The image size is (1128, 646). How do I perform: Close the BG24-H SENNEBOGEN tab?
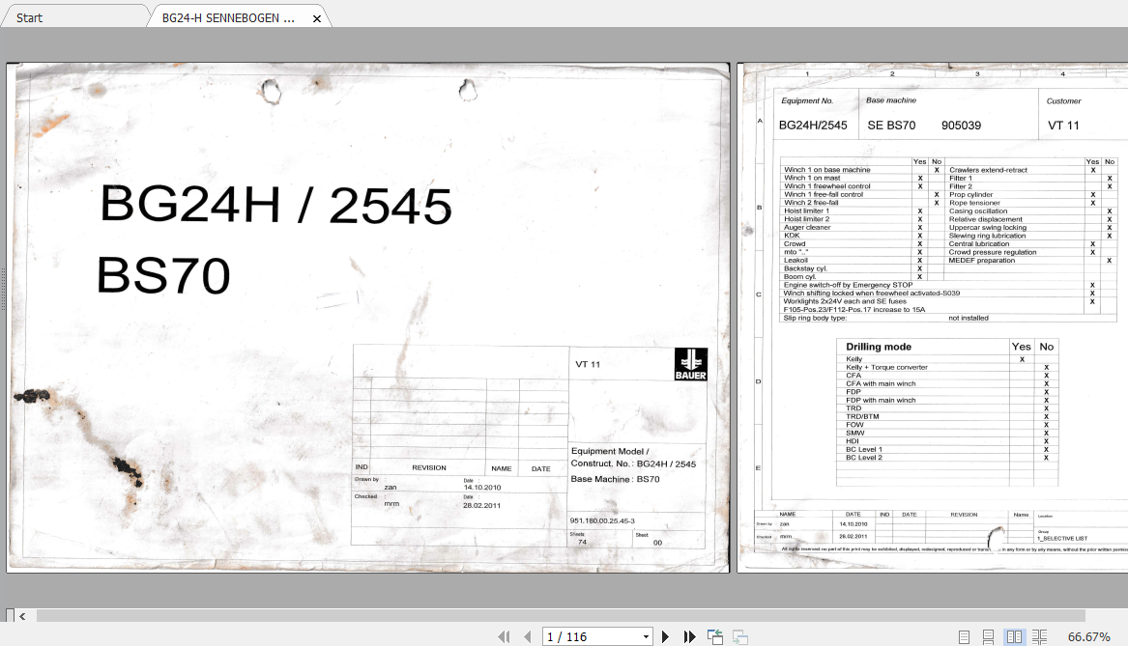tap(316, 15)
